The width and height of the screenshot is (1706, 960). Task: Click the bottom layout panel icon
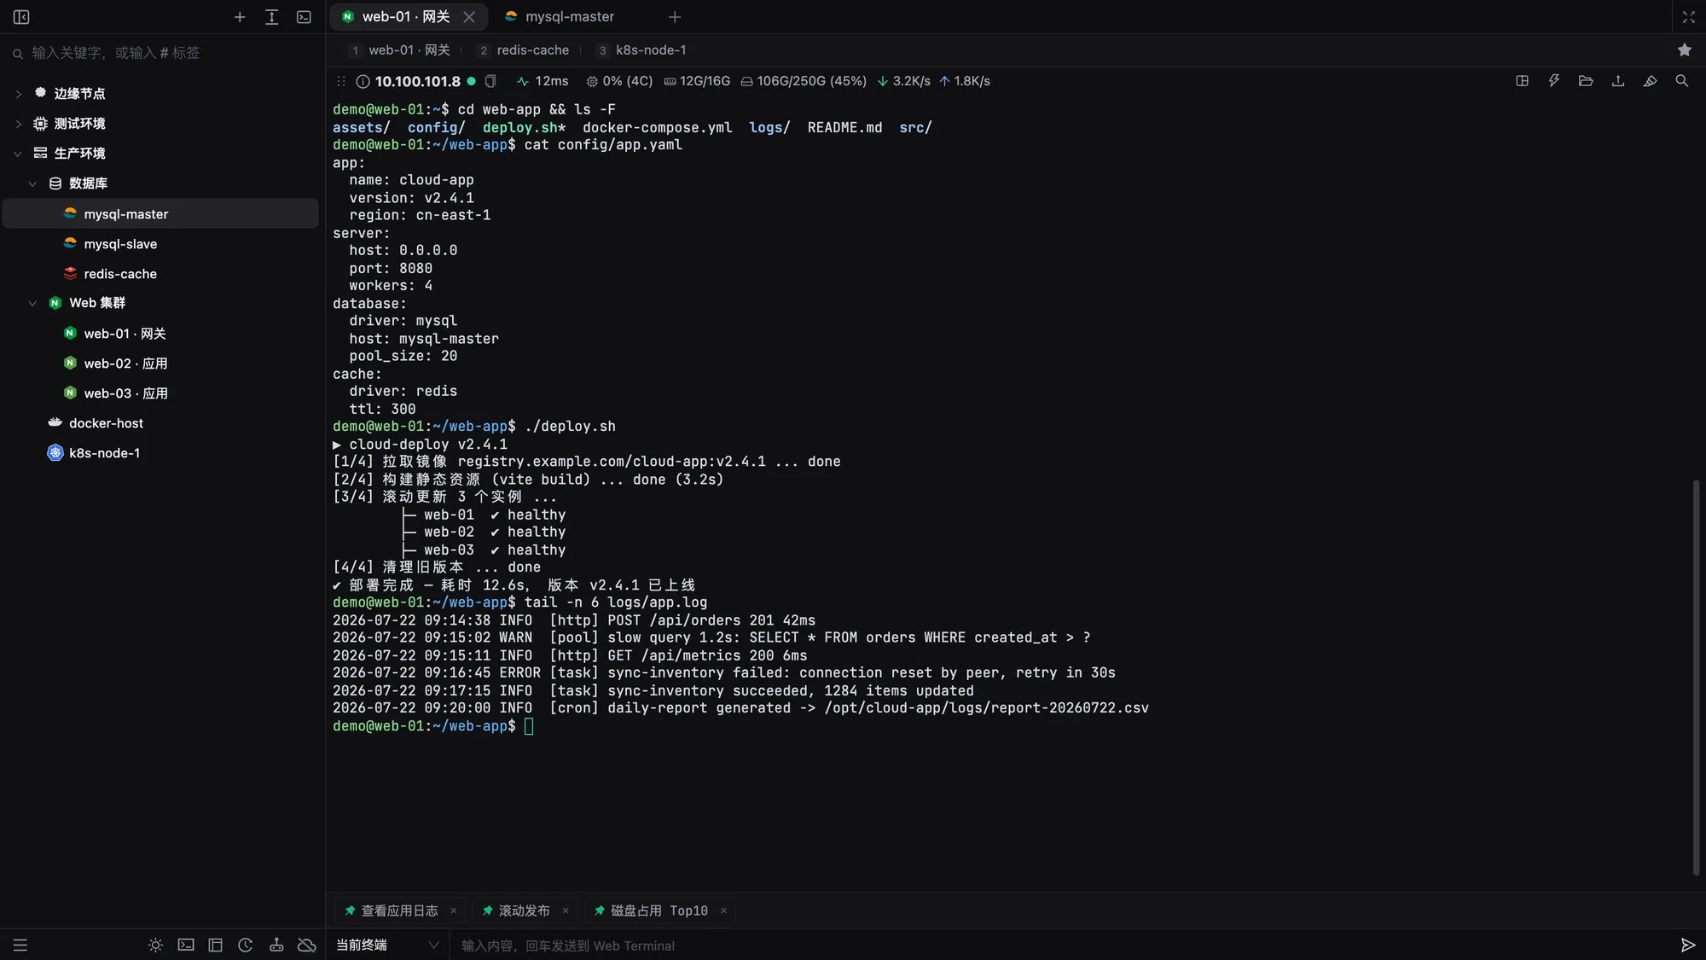pos(215,945)
